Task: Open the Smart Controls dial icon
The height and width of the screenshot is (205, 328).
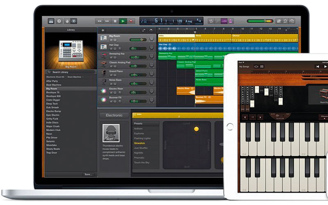Action: [x=66, y=21]
